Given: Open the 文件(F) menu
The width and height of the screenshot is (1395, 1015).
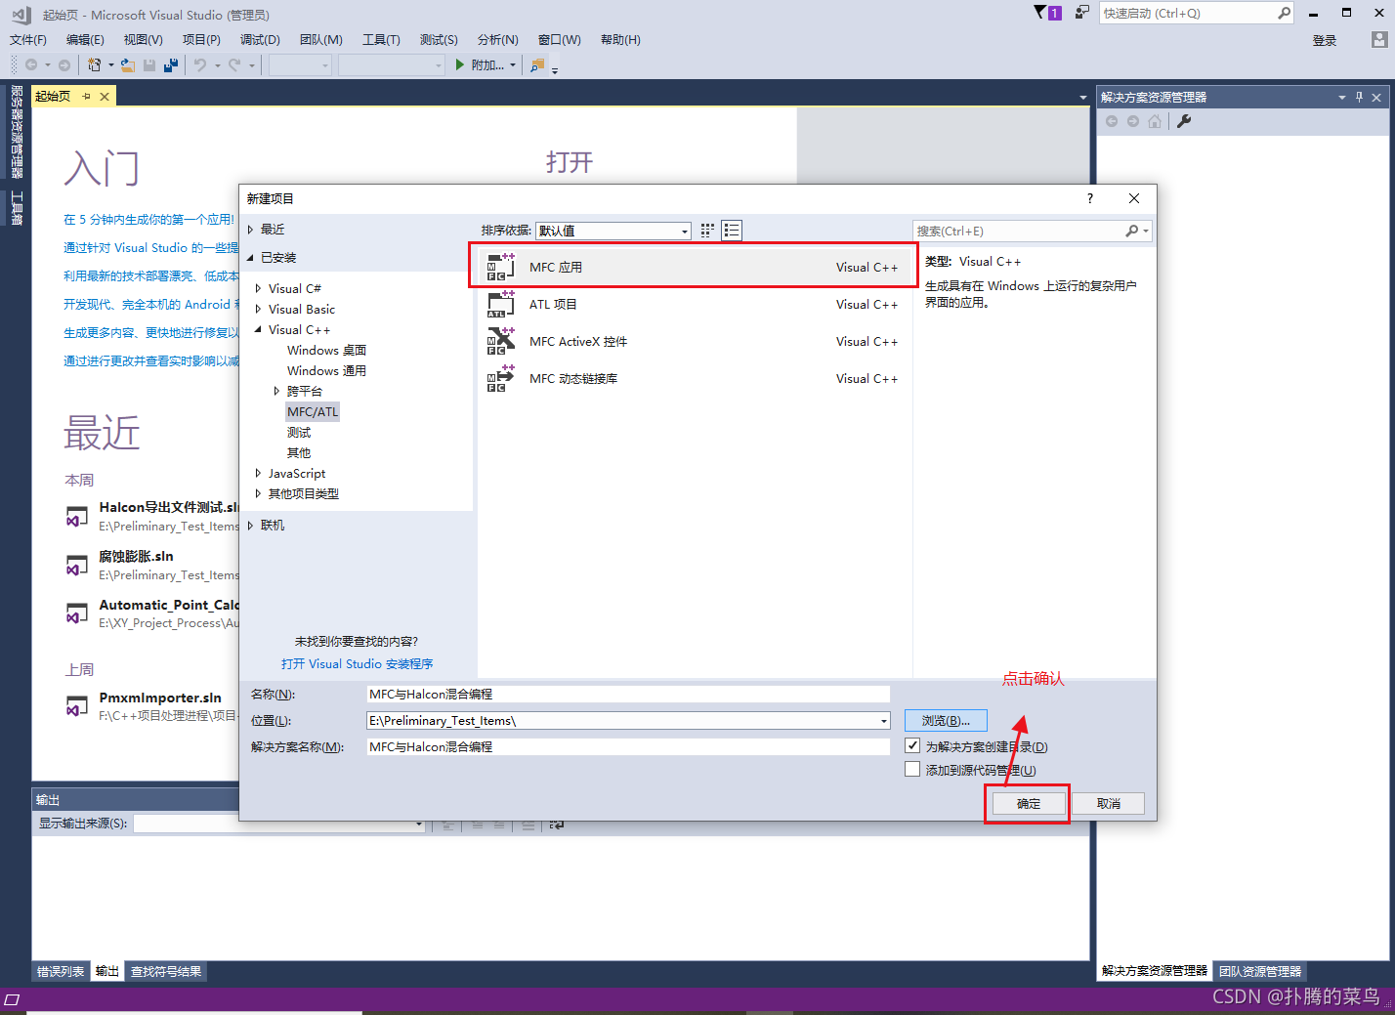Looking at the screenshot, I should 28,39.
